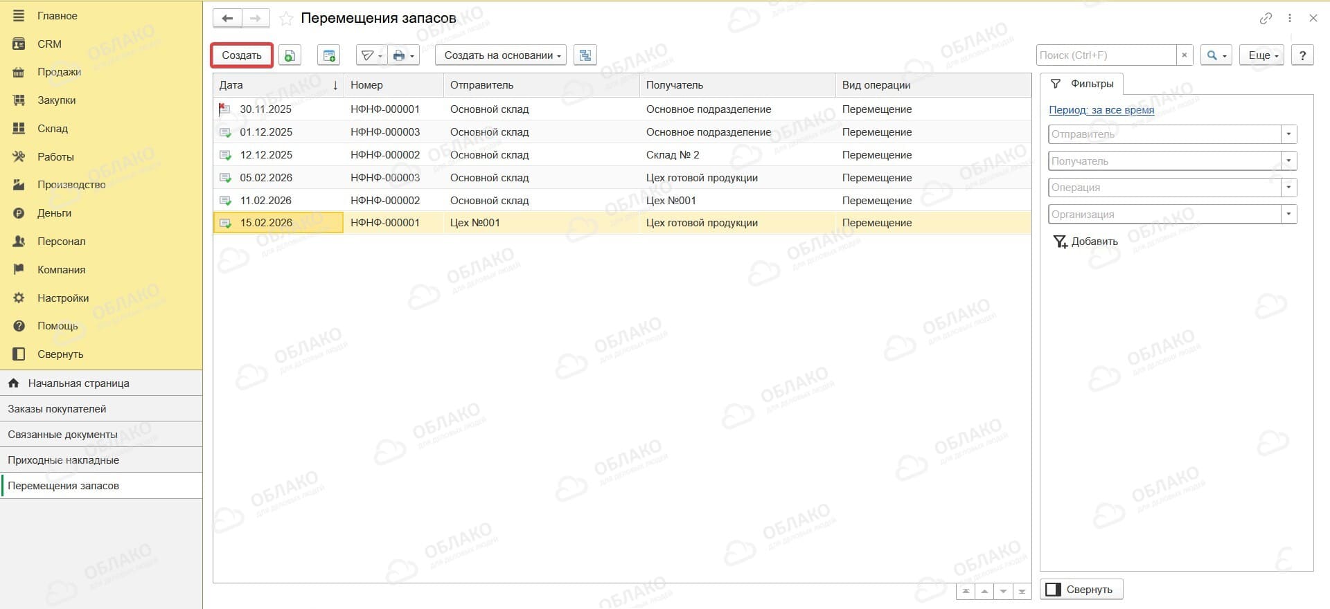The height and width of the screenshot is (609, 1330).
Task: Expand the Получатель filter dropdown arrow
Action: pyautogui.click(x=1288, y=161)
